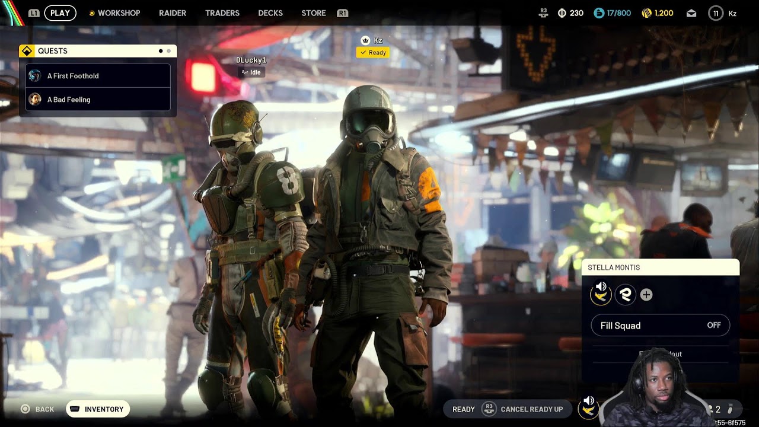Select the second squad member avatar with R logo
Image resolution: width=759 pixels, height=427 pixels.
click(x=626, y=294)
